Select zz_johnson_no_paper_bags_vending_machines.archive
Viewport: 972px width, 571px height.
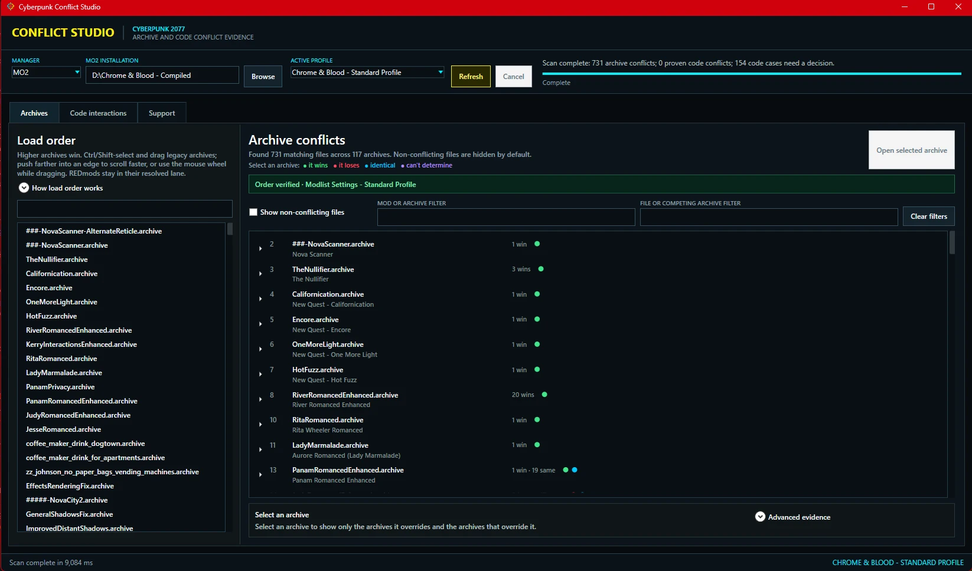point(122,472)
